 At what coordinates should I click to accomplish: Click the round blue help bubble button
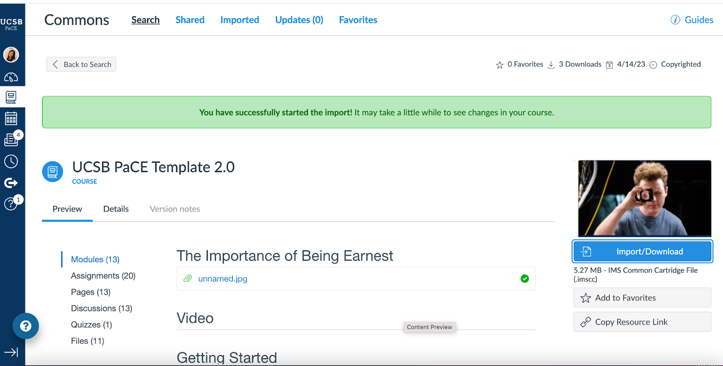26,326
